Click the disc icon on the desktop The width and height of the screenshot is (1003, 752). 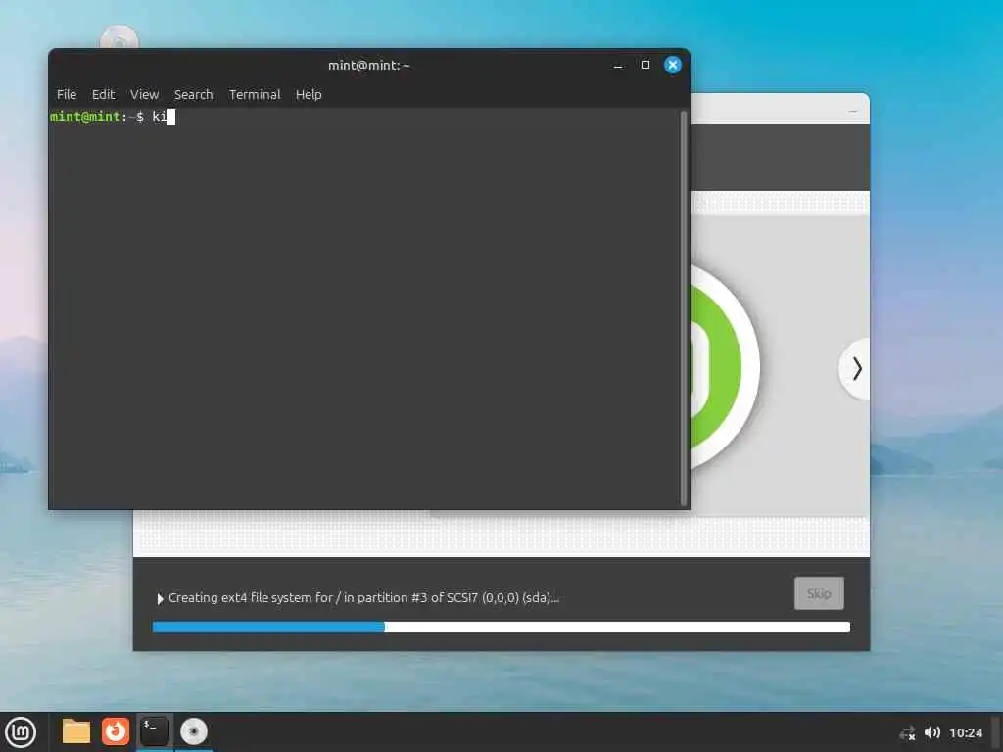[x=119, y=38]
